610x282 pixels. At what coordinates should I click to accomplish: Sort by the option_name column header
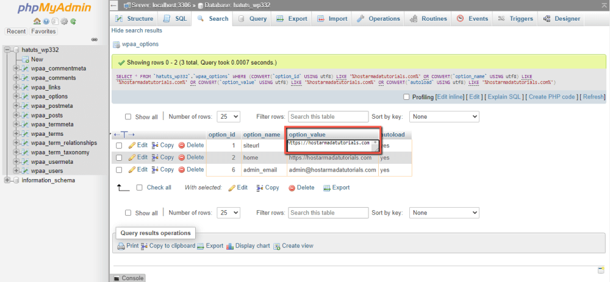[262, 135]
